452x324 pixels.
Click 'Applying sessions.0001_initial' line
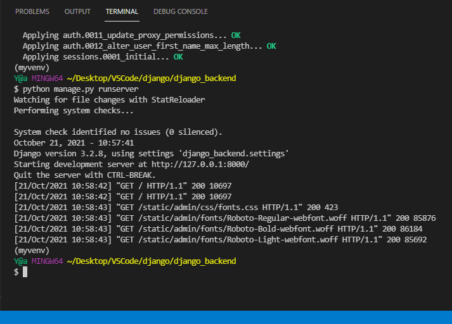point(103,57)
